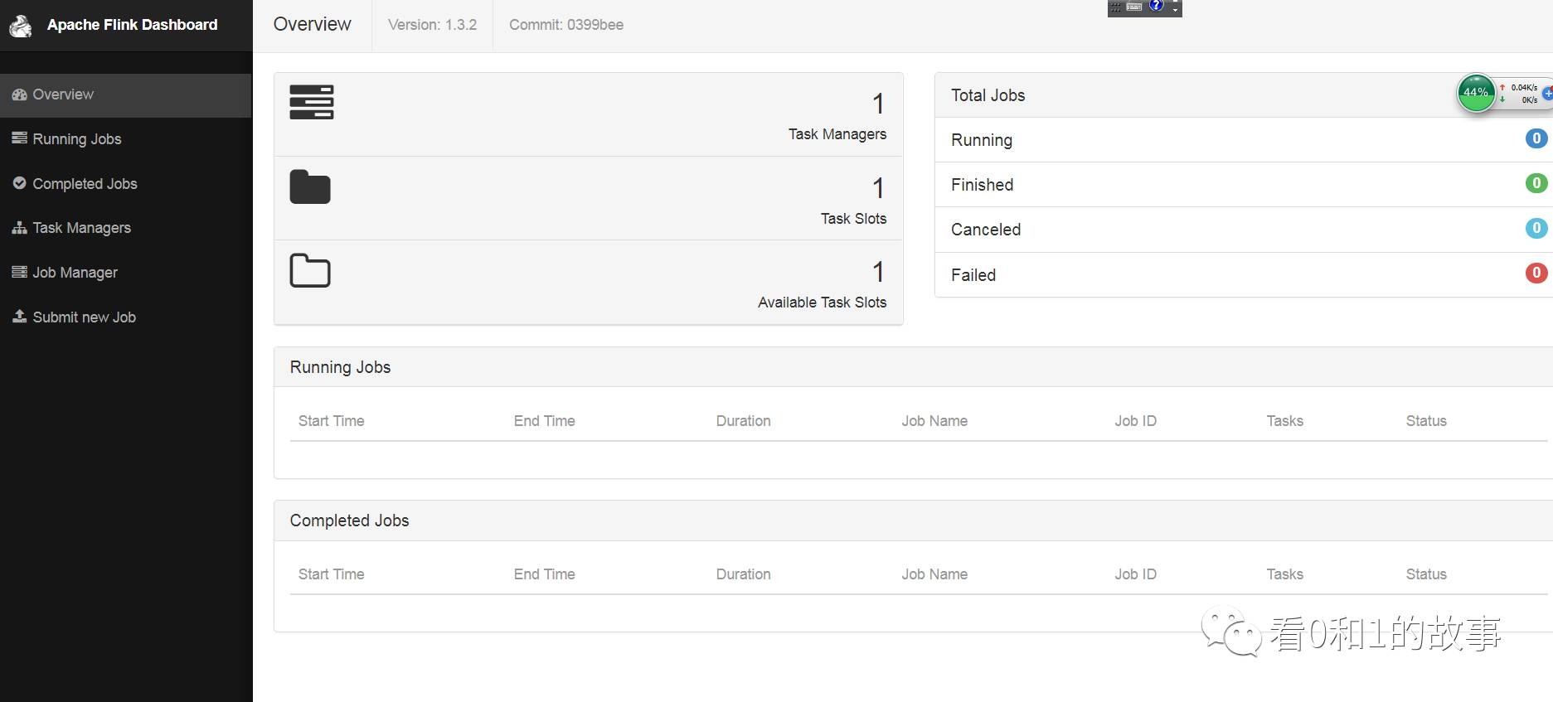
Task: Click Tasks header in Running Jobs table
Action: 1285,421
